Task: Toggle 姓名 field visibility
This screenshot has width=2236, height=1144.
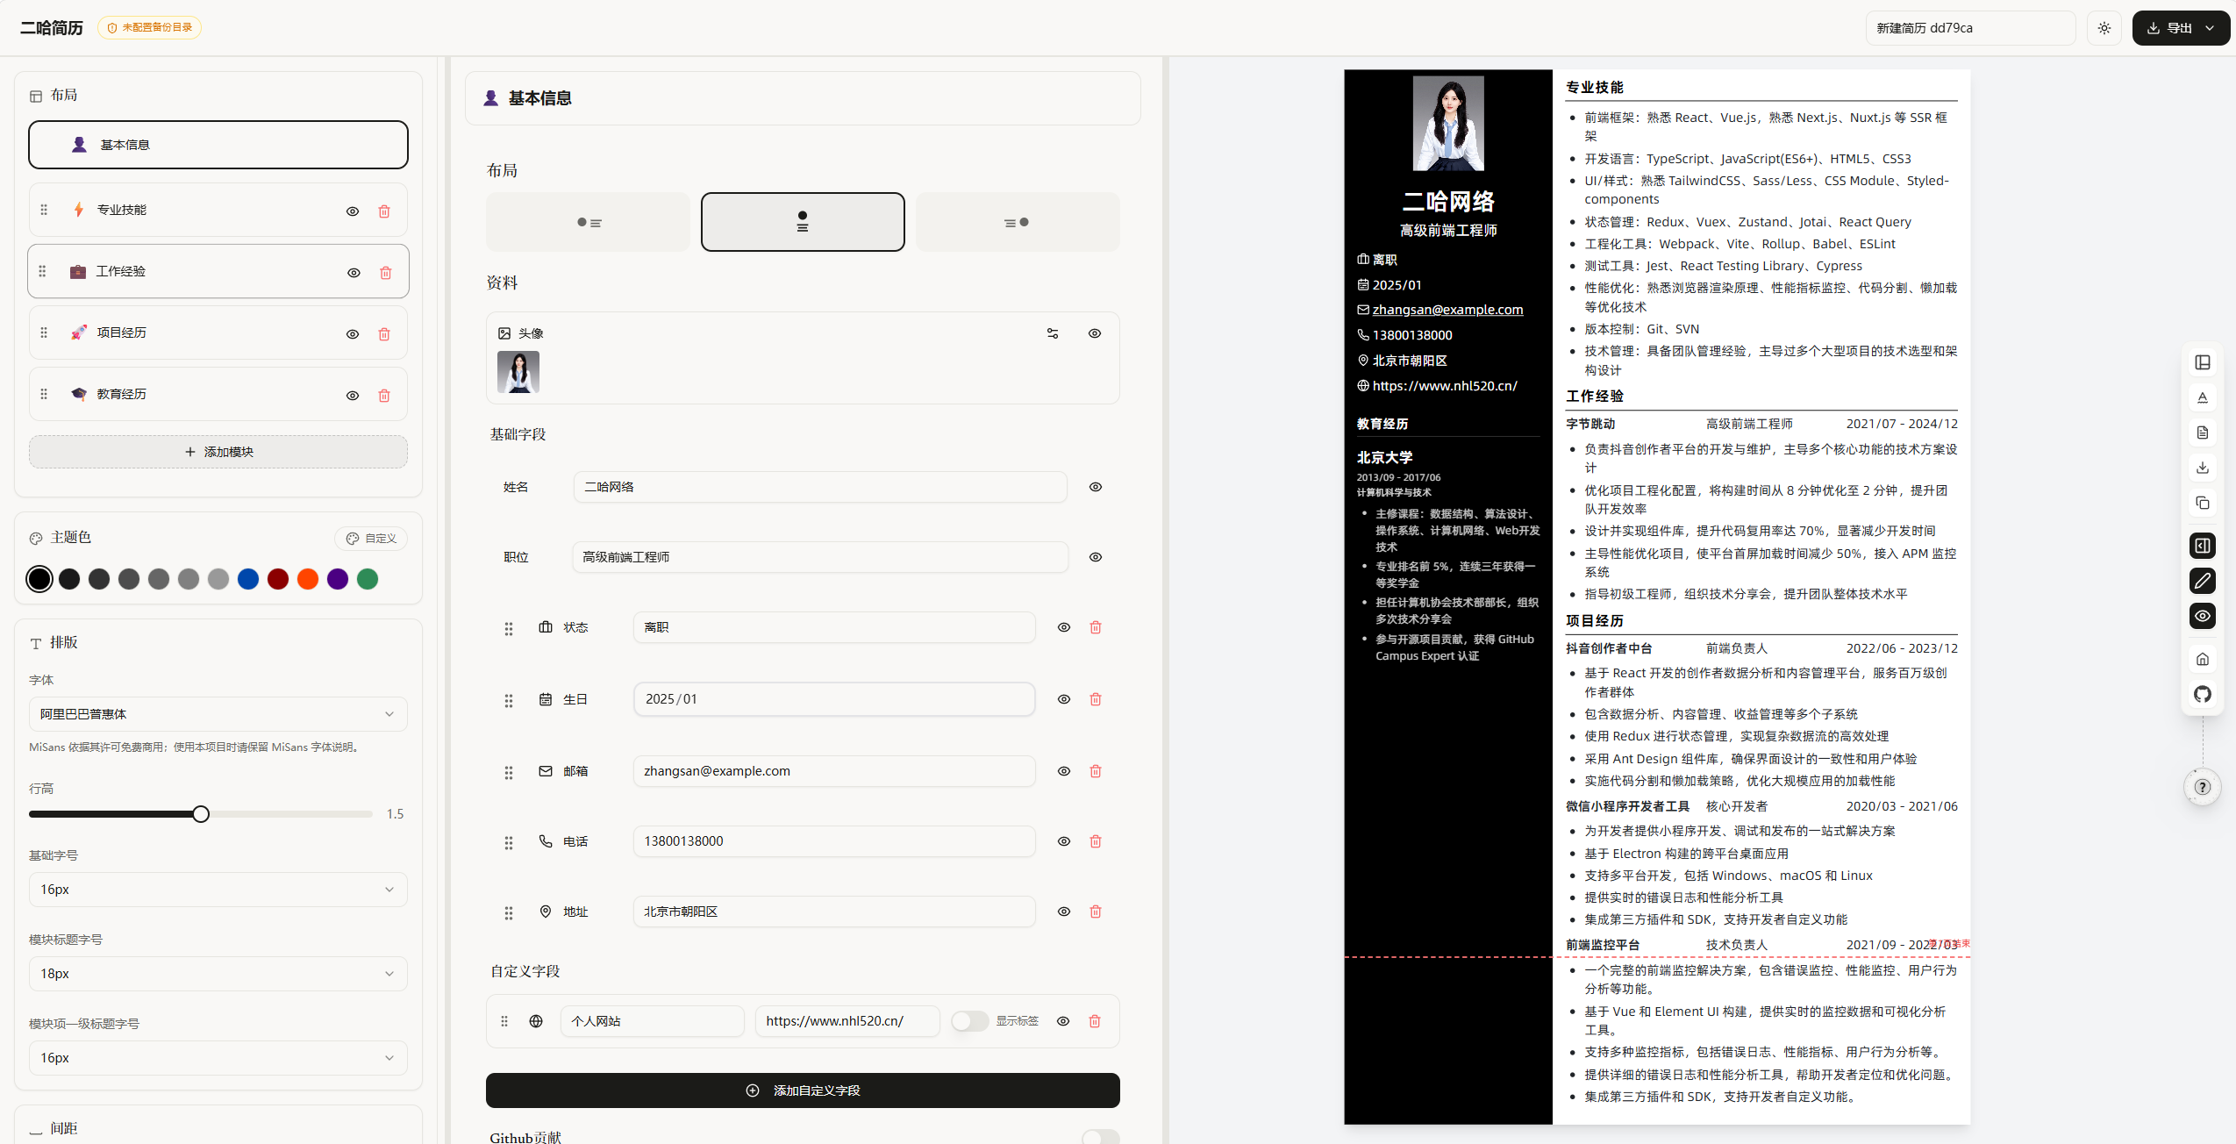Action: click(1096, 487)
